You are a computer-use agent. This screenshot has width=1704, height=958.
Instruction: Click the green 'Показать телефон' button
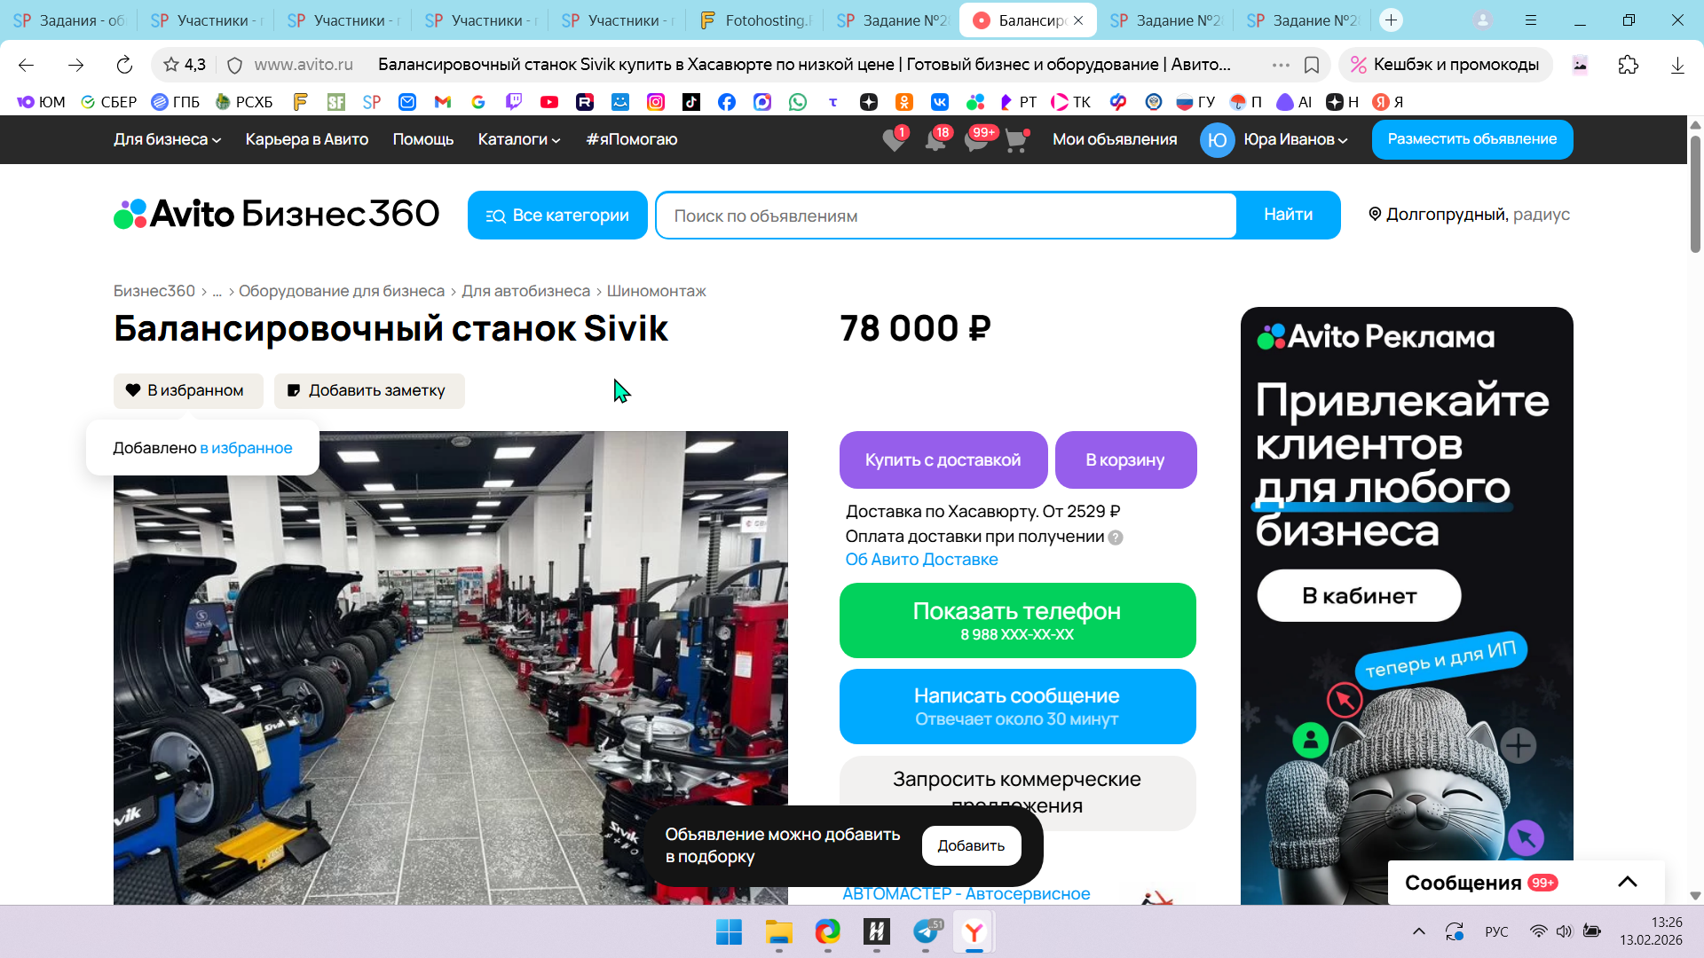pos(1017,620)
